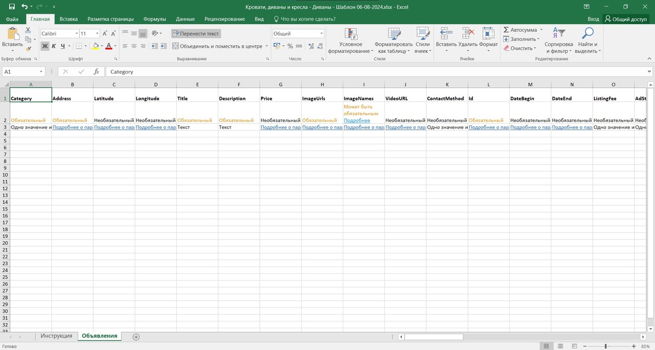Align text left in the cell

[x=125, y=46]
